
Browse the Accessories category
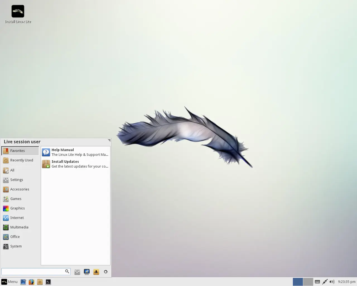pyautogui.click(x=20, y=189)
